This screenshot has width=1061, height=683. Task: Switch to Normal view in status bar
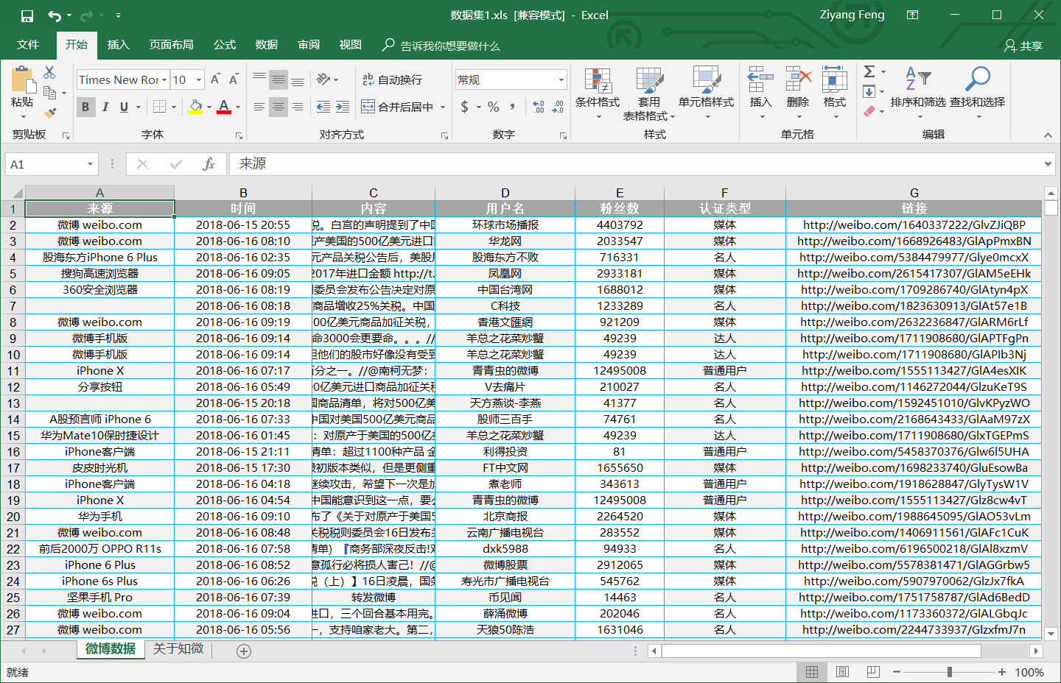[x=812, y=672]
